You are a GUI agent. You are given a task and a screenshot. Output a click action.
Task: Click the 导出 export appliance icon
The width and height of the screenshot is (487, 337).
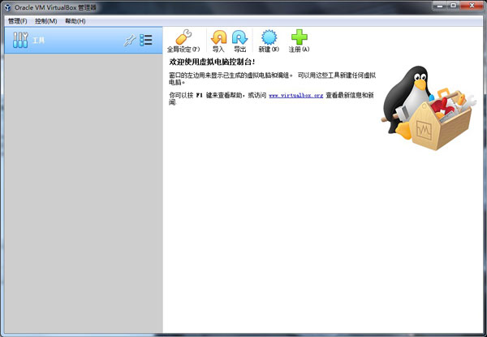(239, 41)
